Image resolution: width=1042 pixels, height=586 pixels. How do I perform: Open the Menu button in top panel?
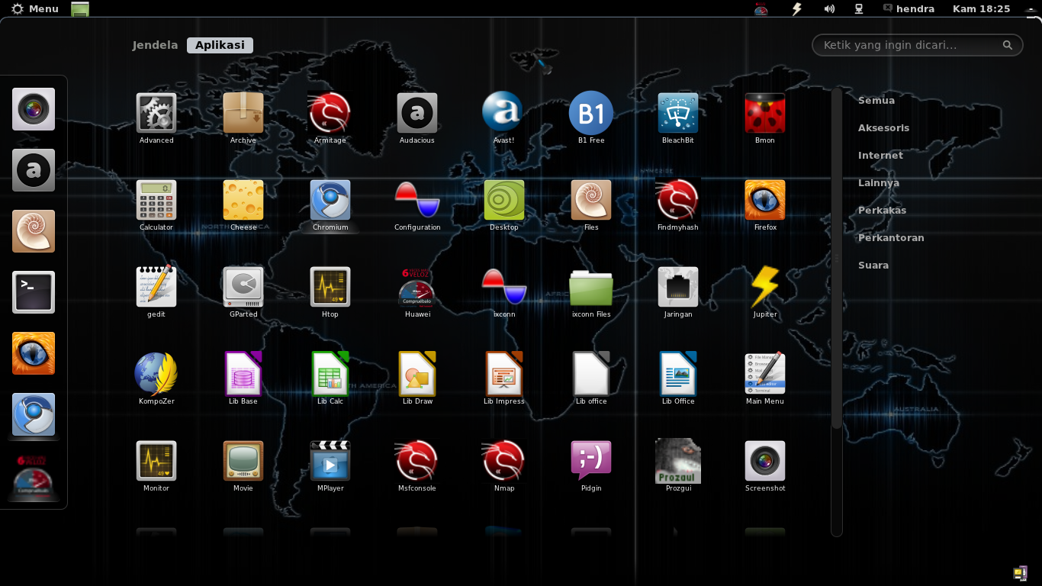(35, 8)
